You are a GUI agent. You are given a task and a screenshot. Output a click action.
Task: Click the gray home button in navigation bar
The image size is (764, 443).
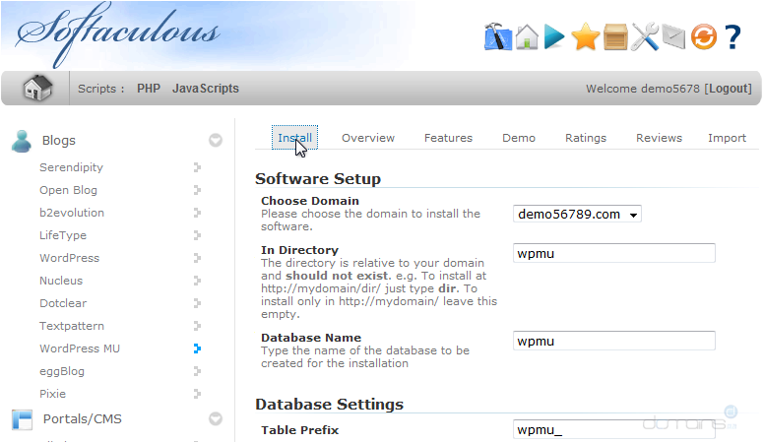pos(37,89)
